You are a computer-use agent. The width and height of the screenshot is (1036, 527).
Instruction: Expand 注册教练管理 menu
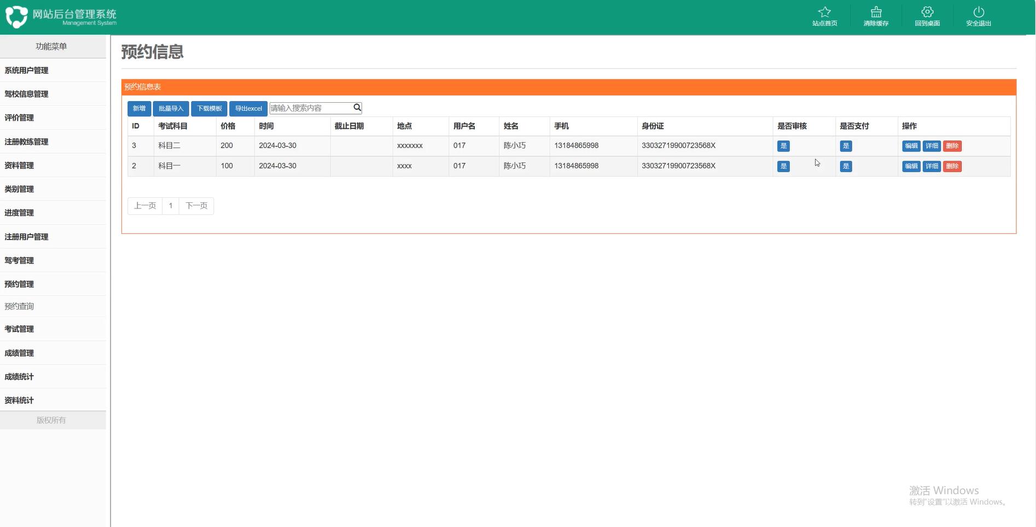coord(53,142)
